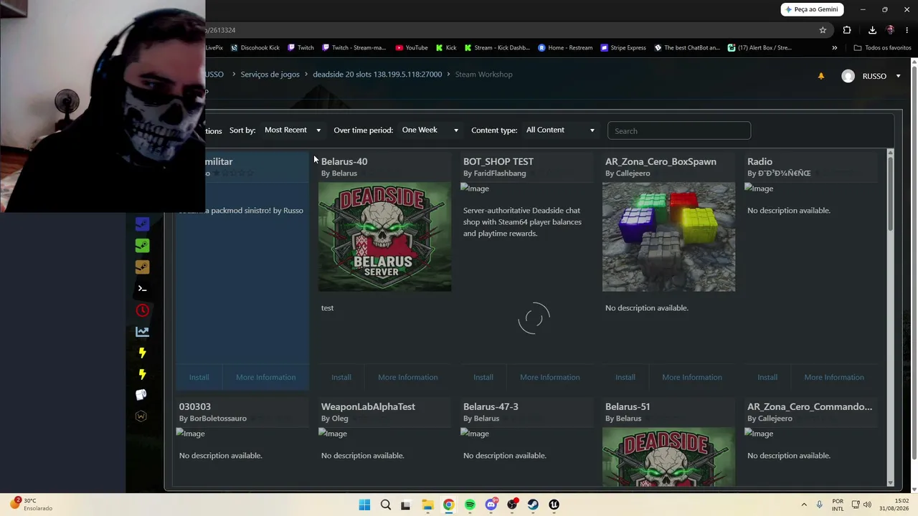Open the orange Steam sidebar icon
This screenshot has height=516, width=918.
142,267
